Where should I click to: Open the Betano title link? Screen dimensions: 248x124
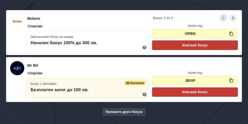(34, 18)
